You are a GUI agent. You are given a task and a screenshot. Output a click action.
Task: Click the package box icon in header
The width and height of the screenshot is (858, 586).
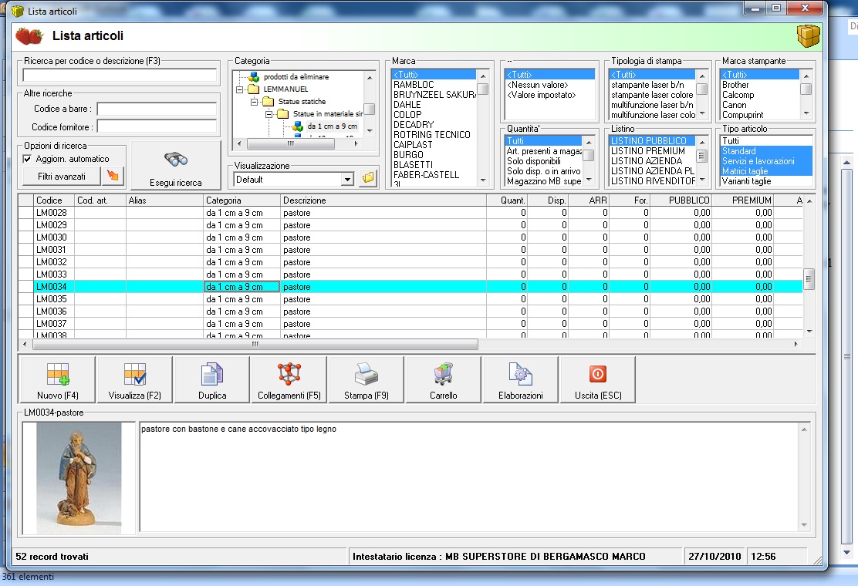[808, 36]
